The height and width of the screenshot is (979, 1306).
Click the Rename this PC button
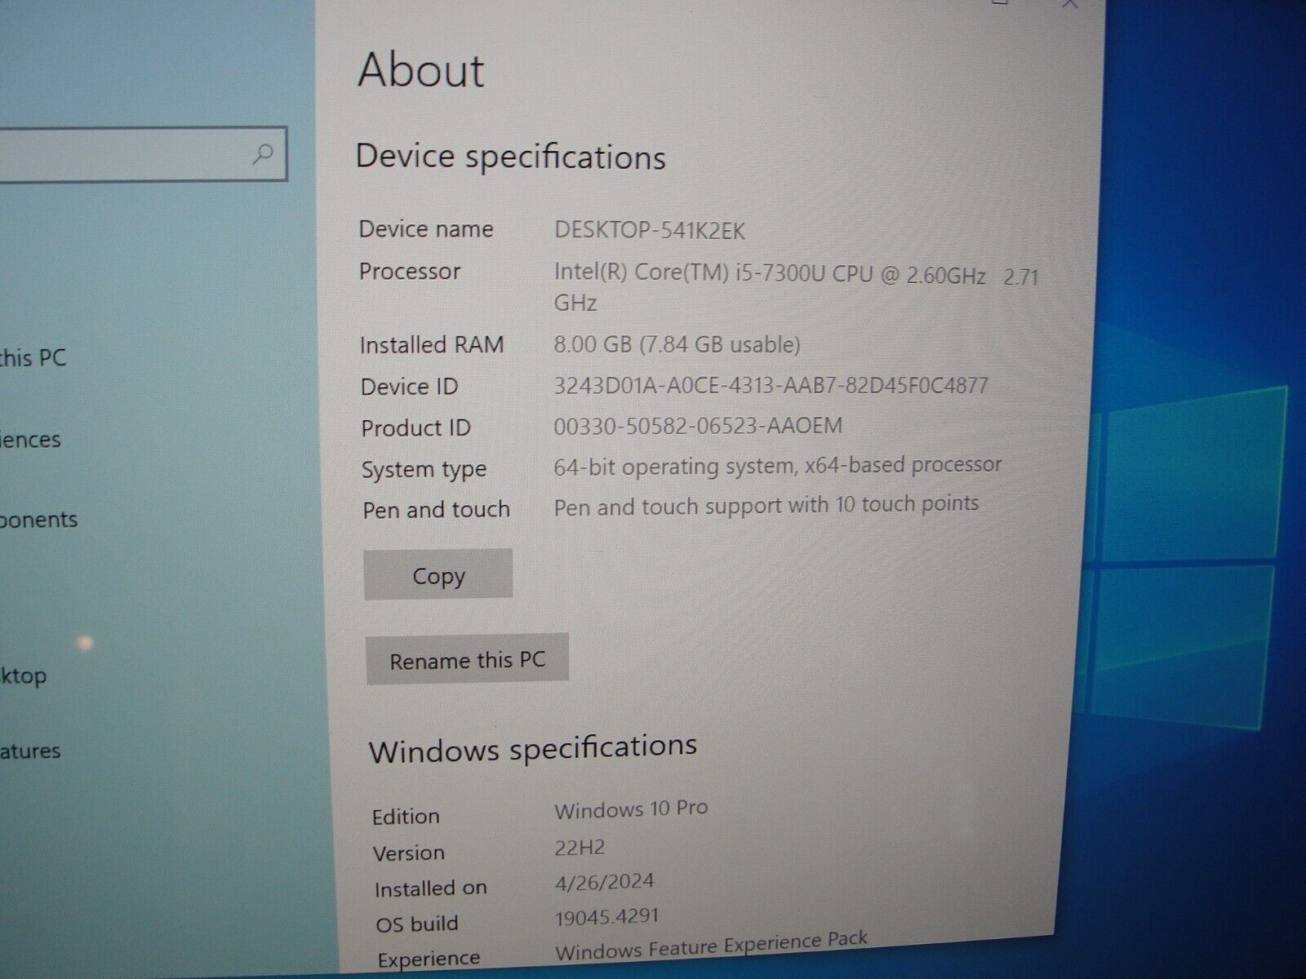[467, 659]
